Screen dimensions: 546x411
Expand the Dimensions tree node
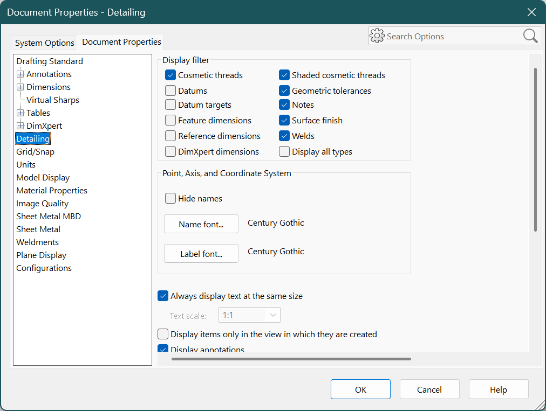20,87
